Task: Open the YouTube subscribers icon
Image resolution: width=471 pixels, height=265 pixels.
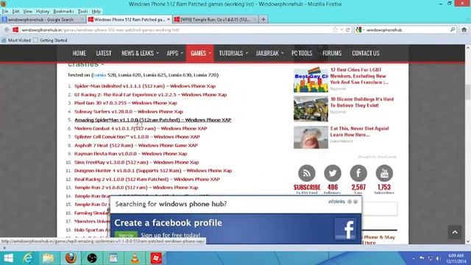Action: pos(384,174)
